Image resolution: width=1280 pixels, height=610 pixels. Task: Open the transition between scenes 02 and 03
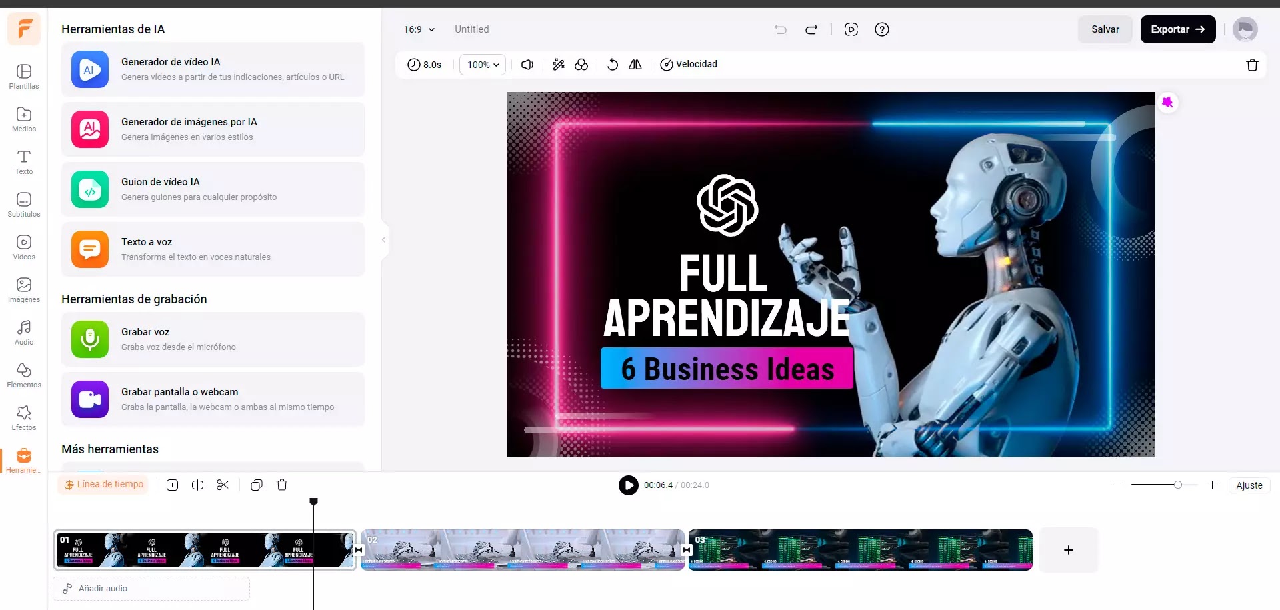687,550
